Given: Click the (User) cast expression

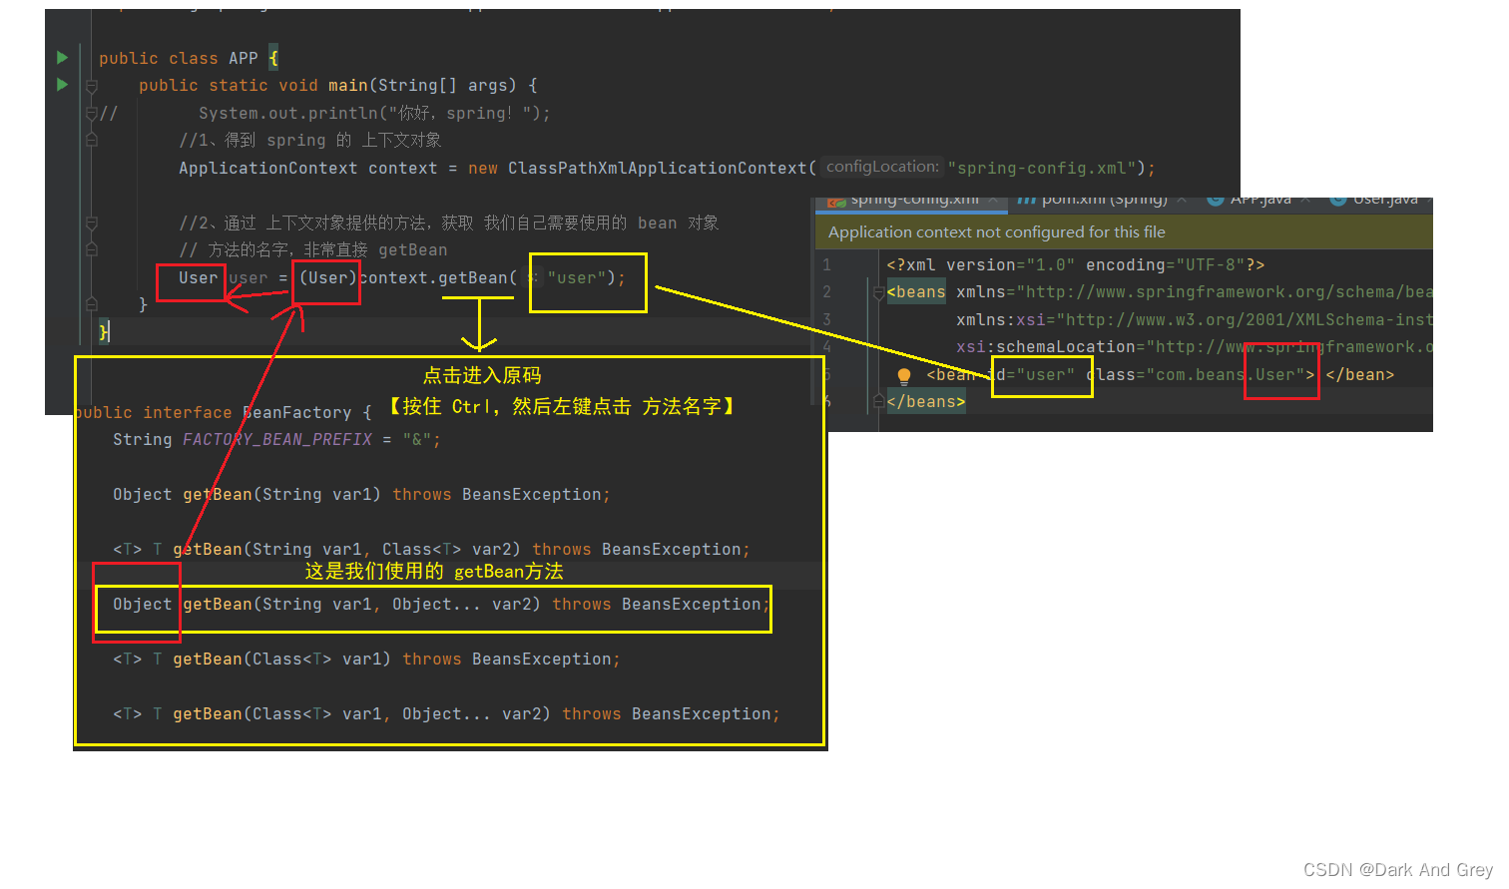Looking at the screenshot, I should [x=328, y=277].
